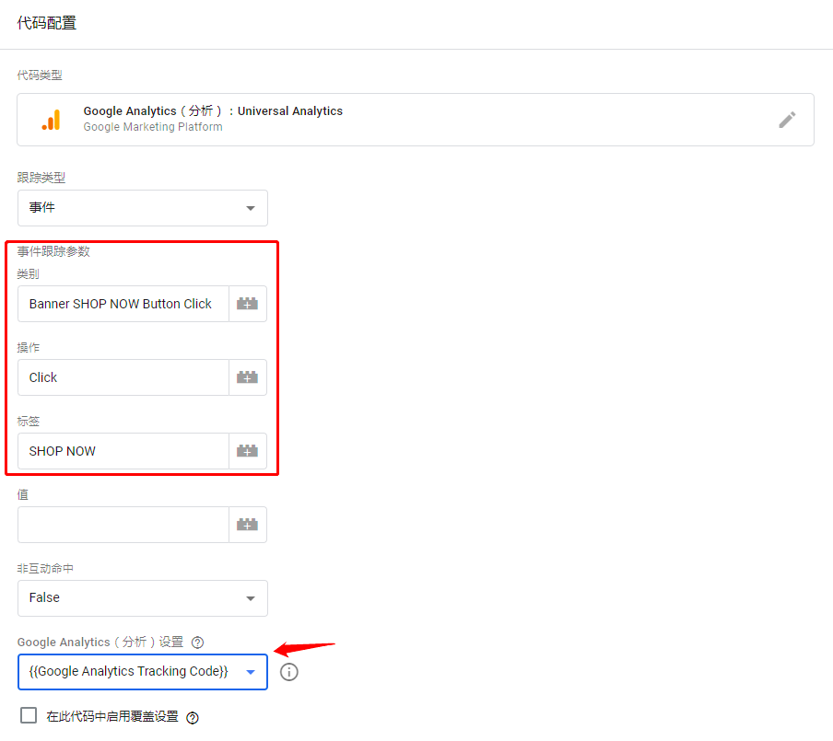
Task: Click the 类别 field with Banner SHOP NOW Button Click
Action: tap(123, 304)
